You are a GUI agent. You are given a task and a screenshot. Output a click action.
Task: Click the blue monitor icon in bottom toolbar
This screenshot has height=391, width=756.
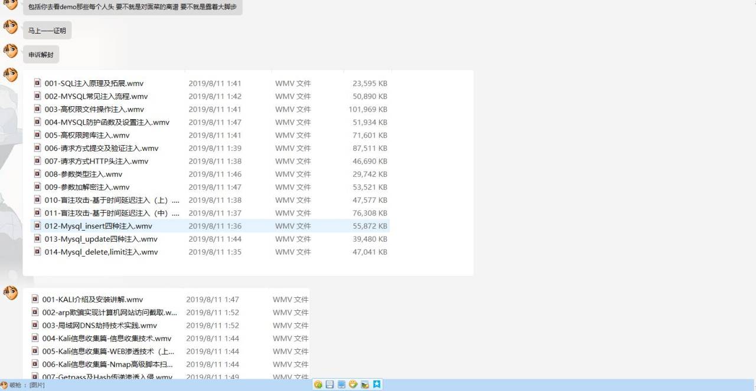click(341, 385)
